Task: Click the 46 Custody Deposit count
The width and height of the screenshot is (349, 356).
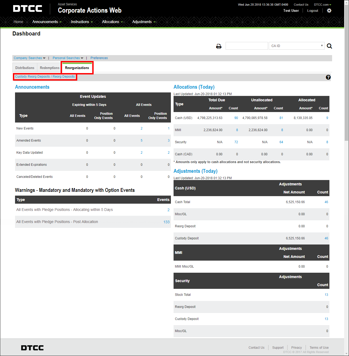Action: [x=326, y=238]
